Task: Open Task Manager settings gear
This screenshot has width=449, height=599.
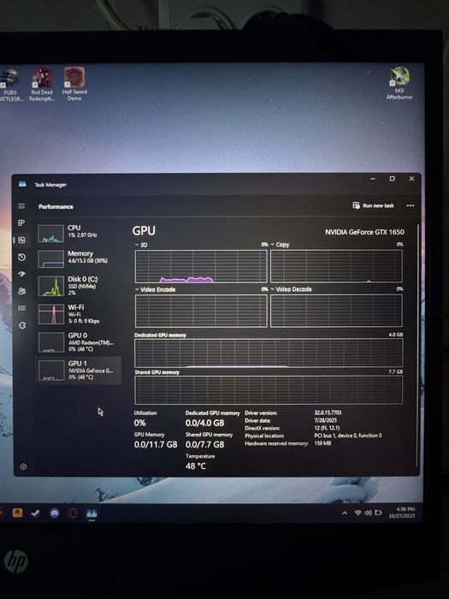Action: click(23, 466)
